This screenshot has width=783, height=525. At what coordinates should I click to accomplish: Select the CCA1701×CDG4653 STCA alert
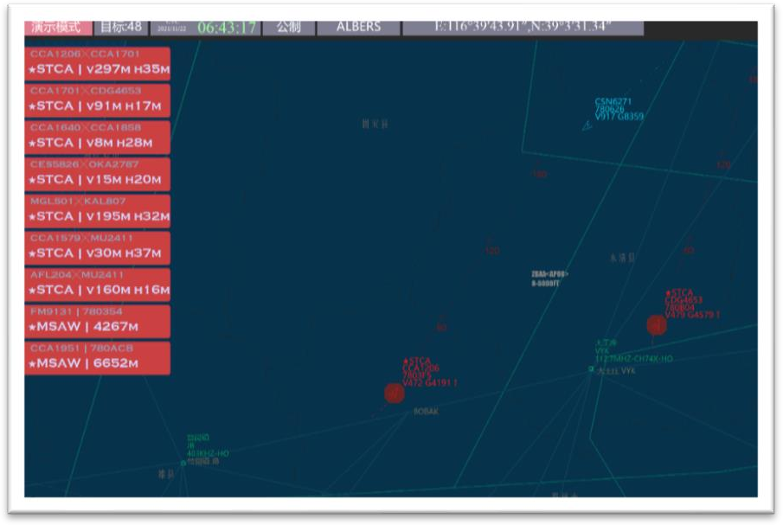(x=98, y=100)
